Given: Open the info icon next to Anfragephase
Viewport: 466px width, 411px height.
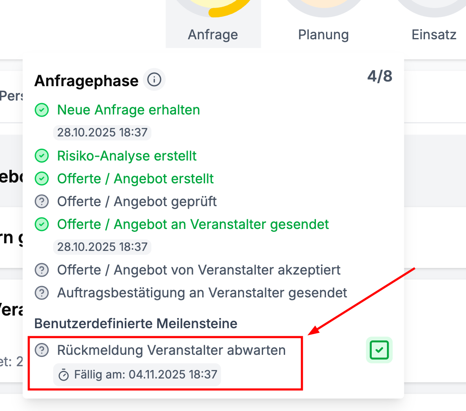Looking at the screenshot, I should [154, 80].
